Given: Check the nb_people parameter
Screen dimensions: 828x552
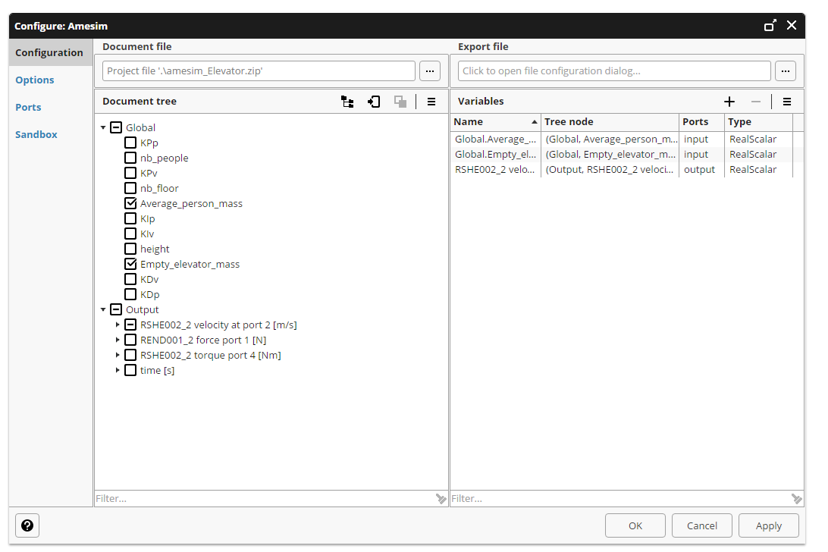Looking at the screenshot, I should tap(130, 158).
